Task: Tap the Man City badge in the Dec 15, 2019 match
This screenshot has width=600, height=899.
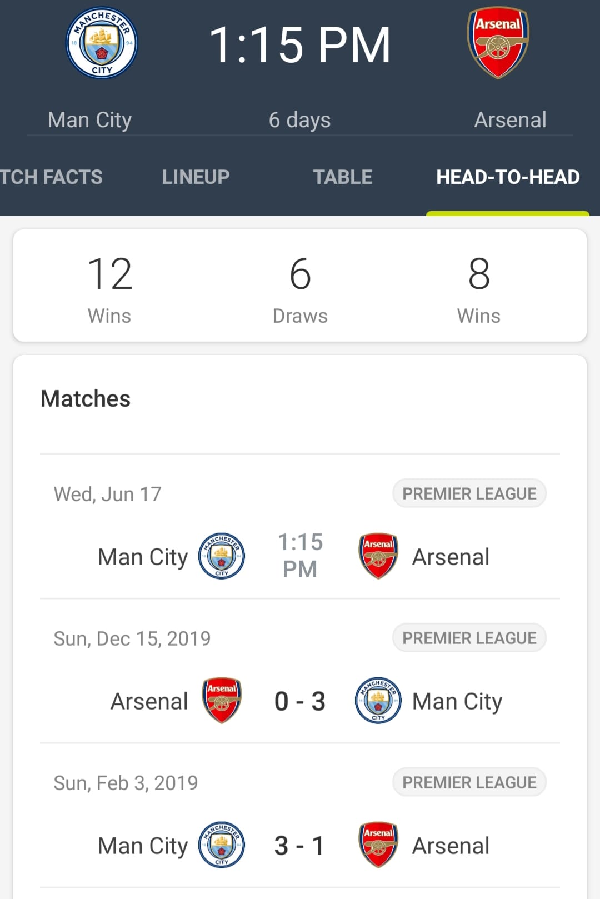Action: coord(378,700)
